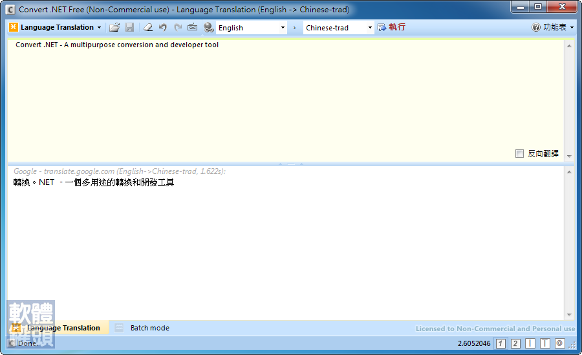Click the Redo arrow icon
This screenshot has height=355, width=582.
point(178,27)
